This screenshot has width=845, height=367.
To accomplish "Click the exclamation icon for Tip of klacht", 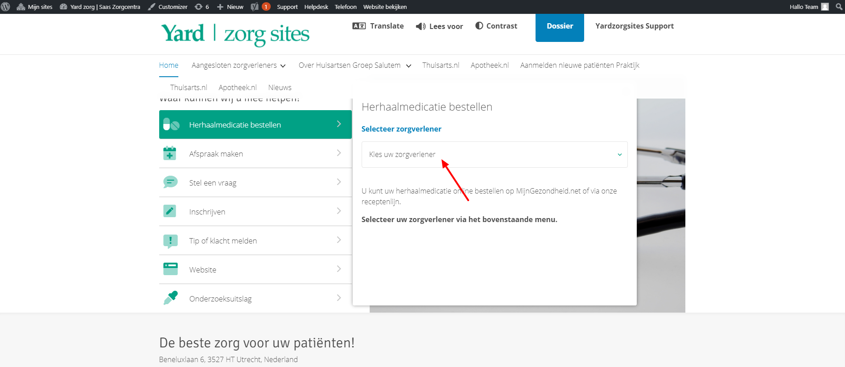I will pyautogui.click(x=170, y=241).
